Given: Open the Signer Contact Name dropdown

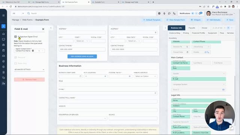Looking at the screenshot, I should (x=29, y=51).
